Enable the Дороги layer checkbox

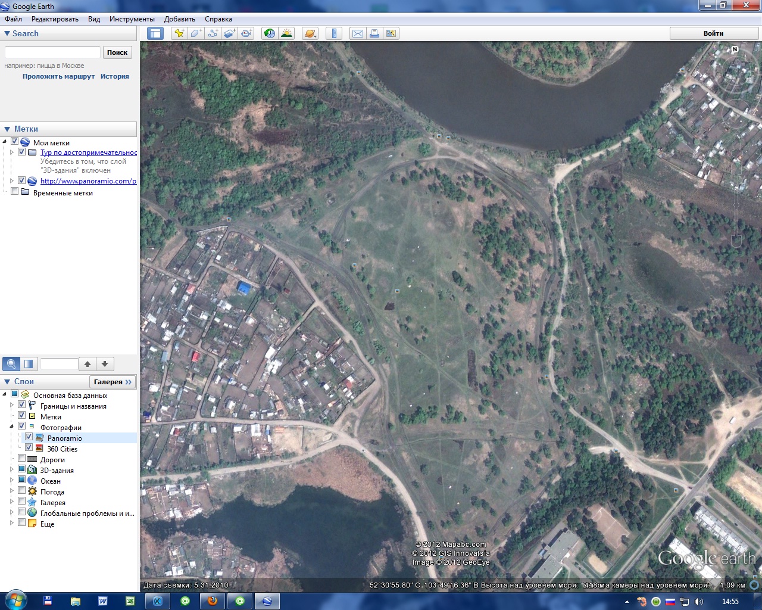(22, 459)
